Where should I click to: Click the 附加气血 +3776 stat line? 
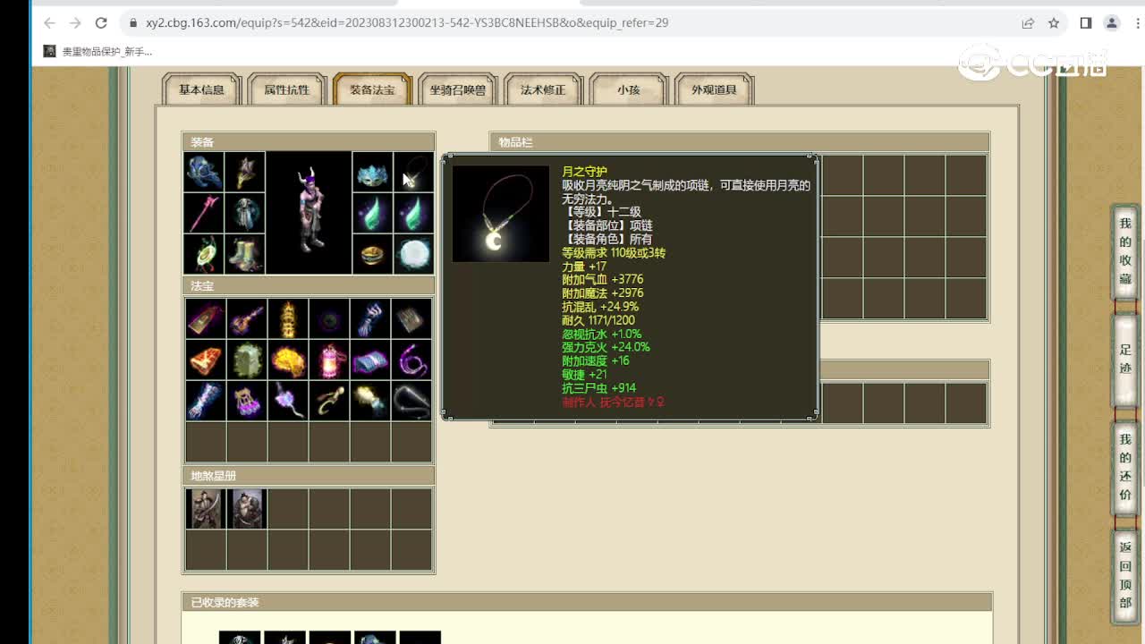click(x=602, y=279)
